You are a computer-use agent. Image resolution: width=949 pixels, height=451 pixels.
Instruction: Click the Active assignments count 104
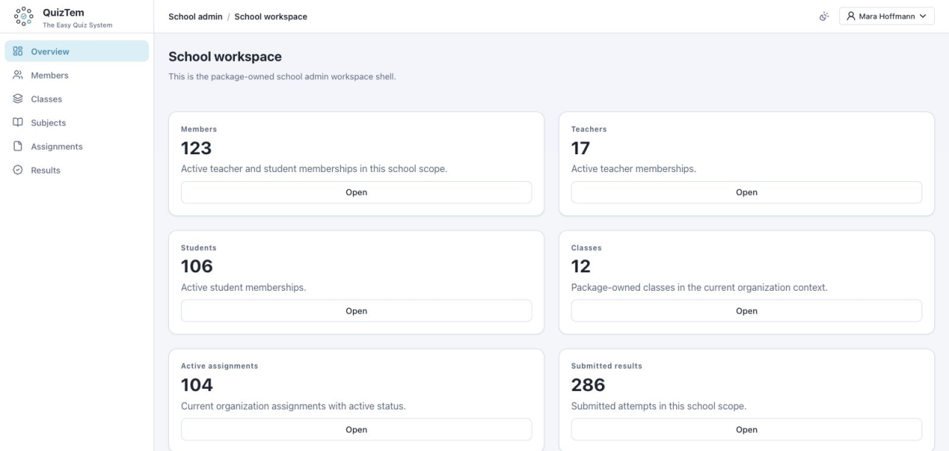(x=196, y=385)
